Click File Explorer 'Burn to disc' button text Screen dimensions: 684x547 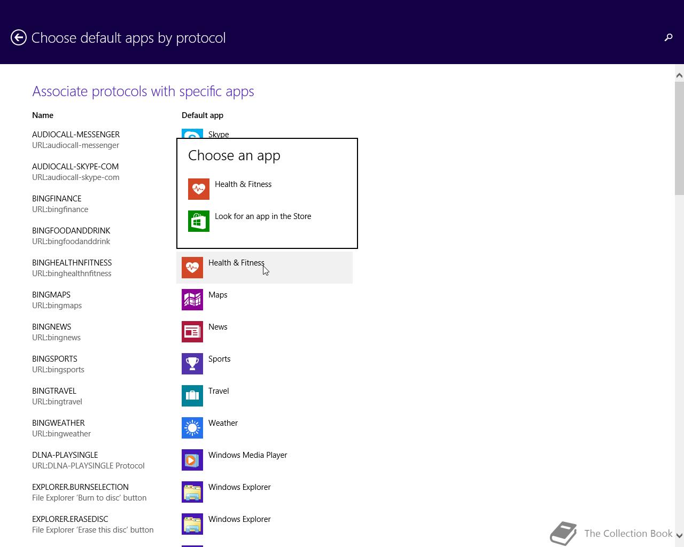89,498
